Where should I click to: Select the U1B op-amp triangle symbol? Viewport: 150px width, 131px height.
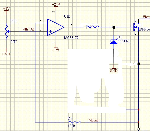point(56,27)
